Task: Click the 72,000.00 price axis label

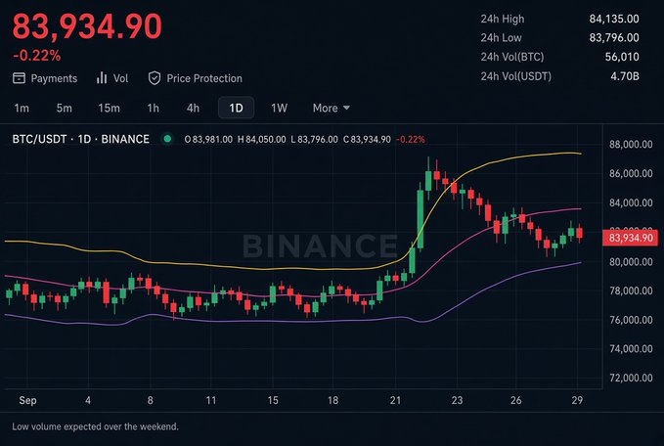Action: pos(631,378)
